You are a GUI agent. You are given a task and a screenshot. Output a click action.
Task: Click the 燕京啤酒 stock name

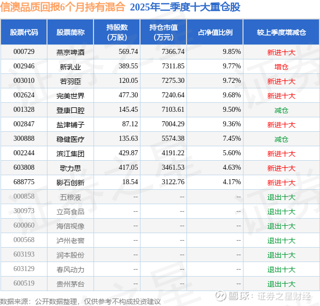(x=70, y=52)
